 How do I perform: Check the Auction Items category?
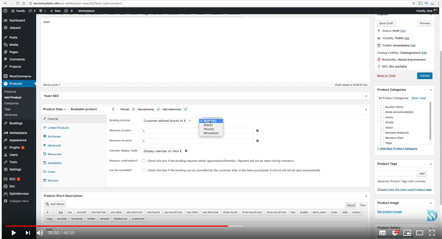click(382, 107)
